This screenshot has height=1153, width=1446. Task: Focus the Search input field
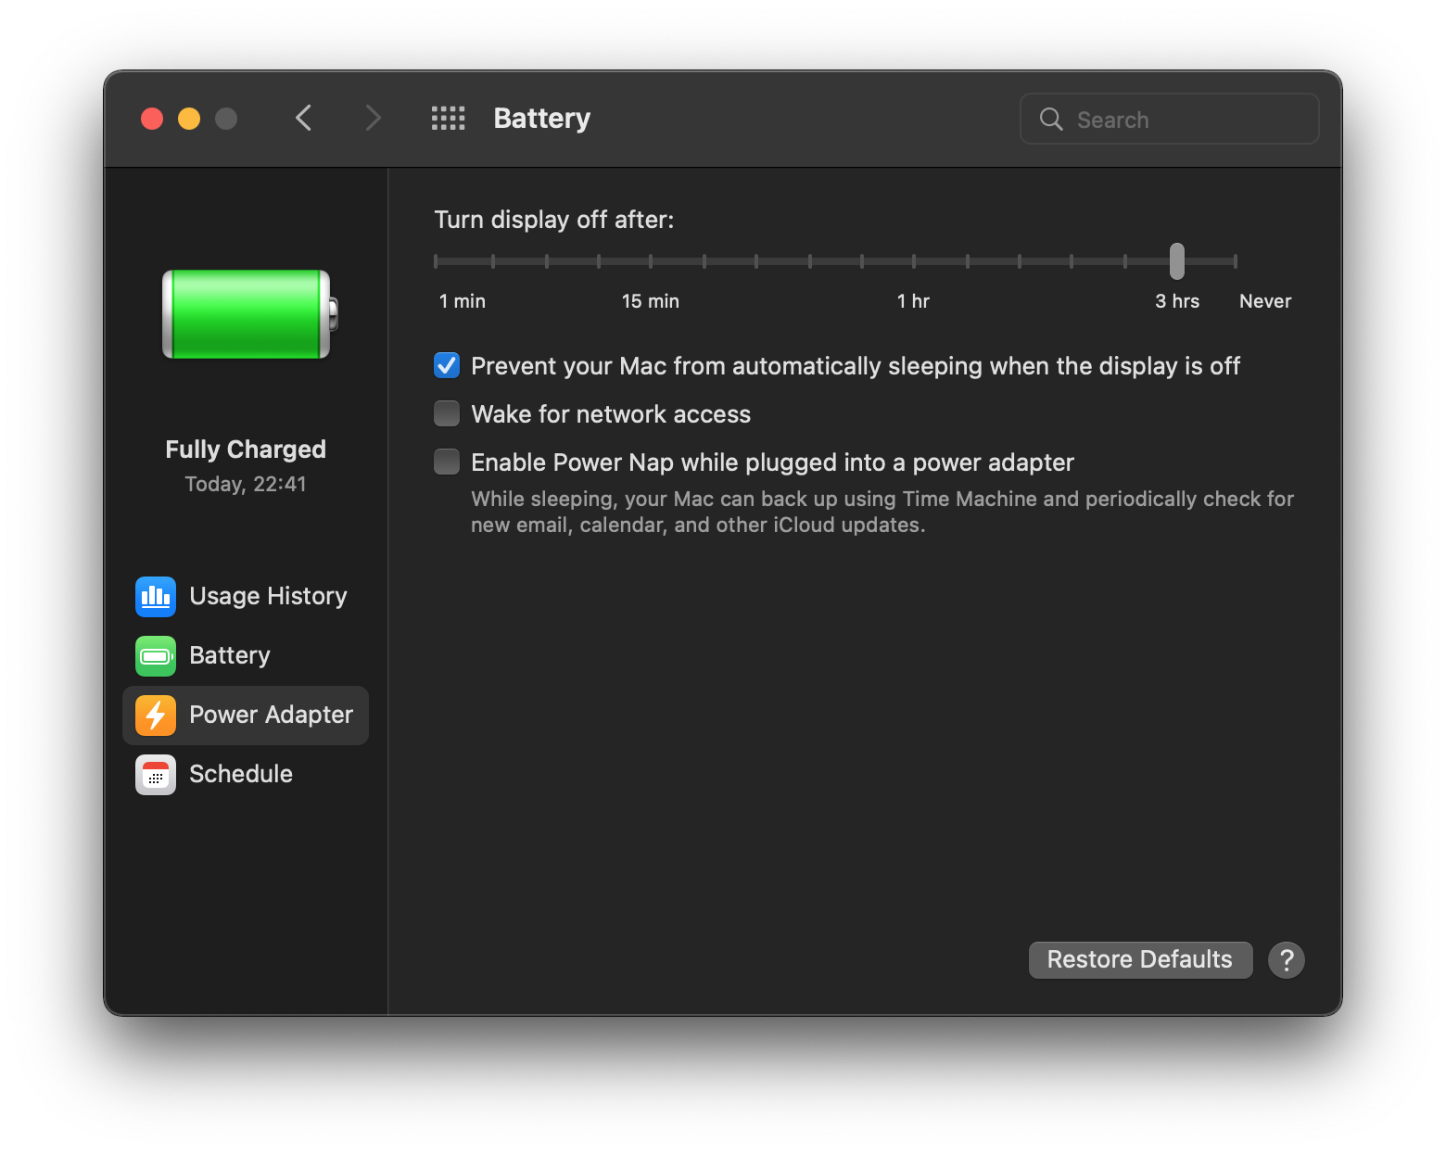coord(1169,119)
